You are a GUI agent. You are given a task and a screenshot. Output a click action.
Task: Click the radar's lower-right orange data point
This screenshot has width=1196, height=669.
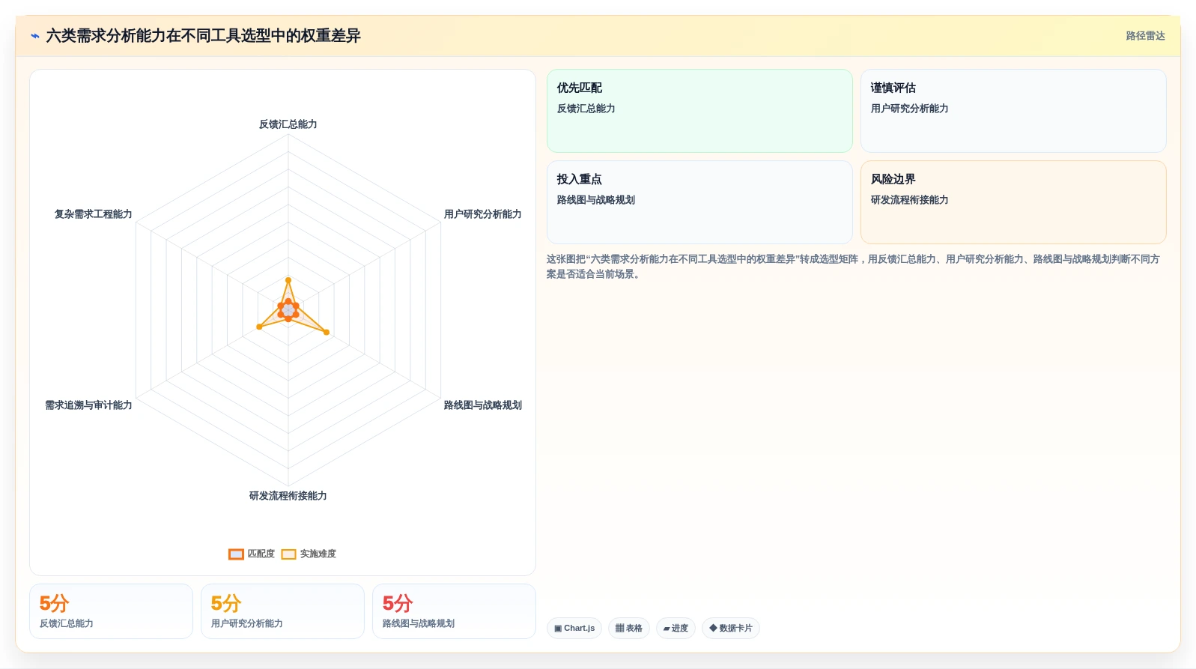point(327,332)
